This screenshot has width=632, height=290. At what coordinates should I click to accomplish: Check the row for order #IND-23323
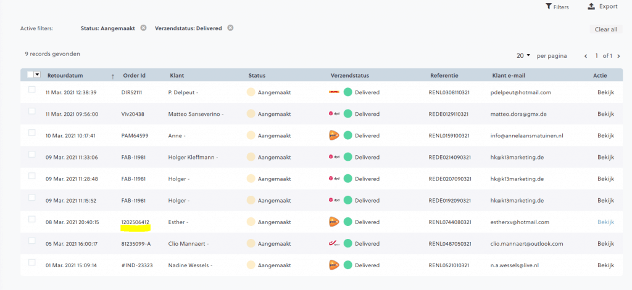pyautogui.click(x=32, y=262)
